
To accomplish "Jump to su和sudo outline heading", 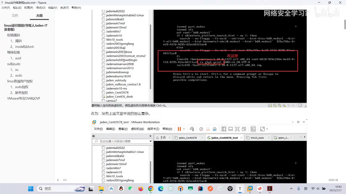I will tap(14, 64).
